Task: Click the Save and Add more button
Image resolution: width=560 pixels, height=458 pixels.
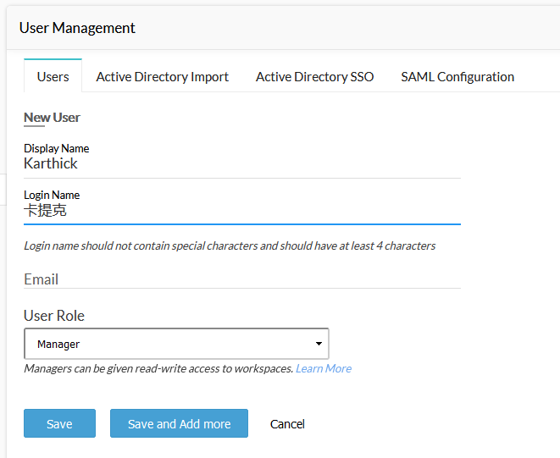Action: [x=179, y=423]
